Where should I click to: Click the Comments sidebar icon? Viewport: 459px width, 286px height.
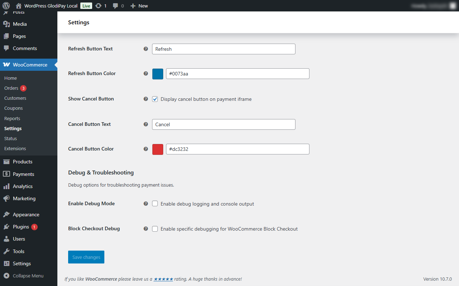[x=6, y=48]
